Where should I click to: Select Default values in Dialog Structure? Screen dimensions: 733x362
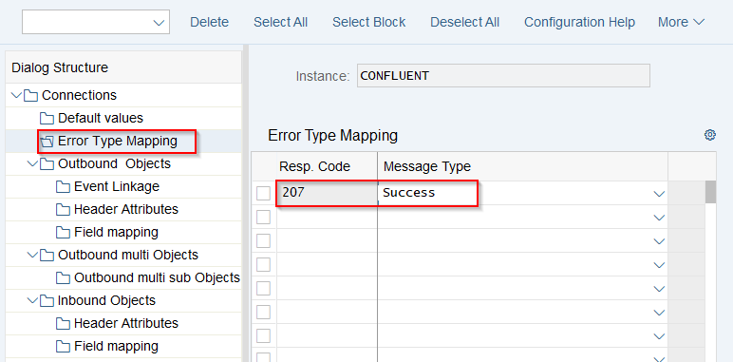pos(101,118)
